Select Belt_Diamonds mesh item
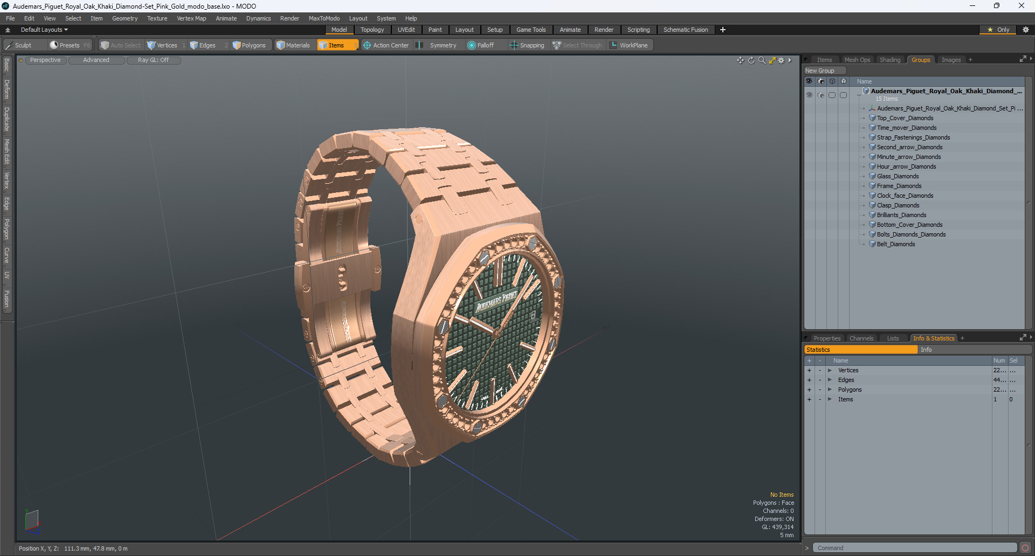This screenshot has width=1035, height=556. coord(896,244)
